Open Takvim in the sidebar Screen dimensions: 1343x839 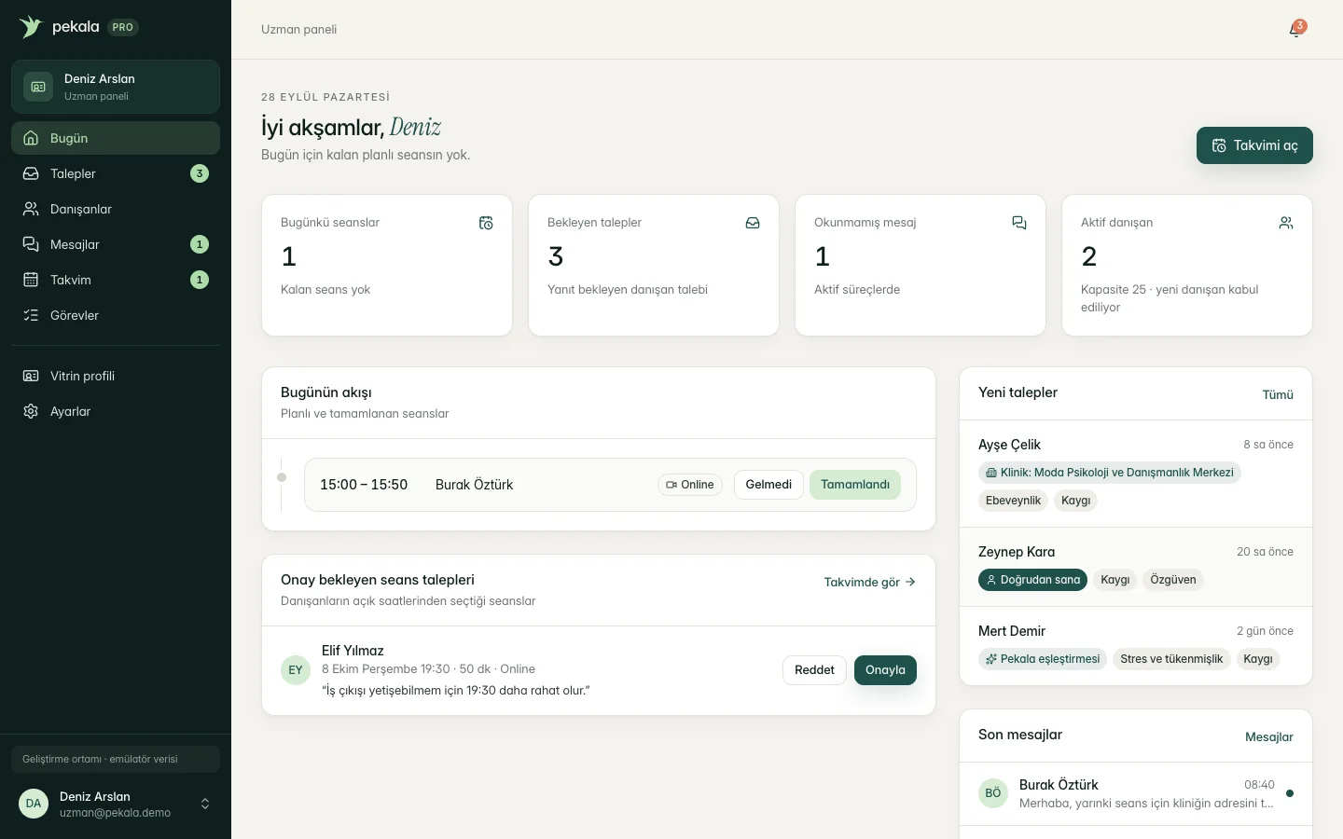[x=116, y=280]
